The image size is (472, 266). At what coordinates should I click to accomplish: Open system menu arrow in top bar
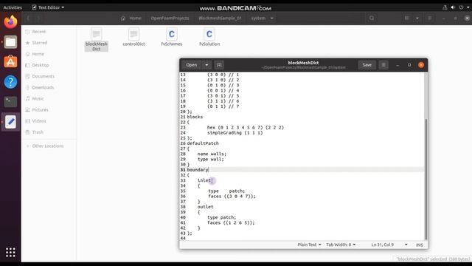pos(468,7)
